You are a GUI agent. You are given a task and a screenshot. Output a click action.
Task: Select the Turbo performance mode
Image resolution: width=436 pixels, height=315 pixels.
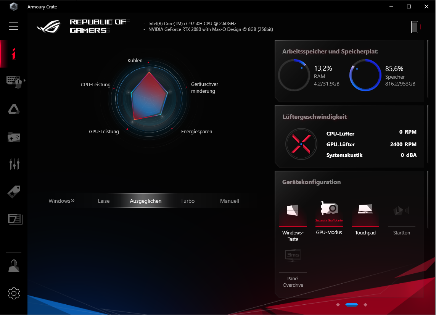[x=187, y=201]
